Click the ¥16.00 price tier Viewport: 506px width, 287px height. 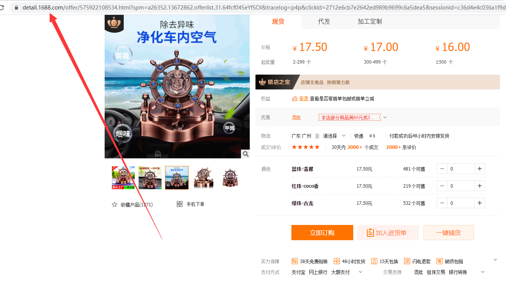pyautogui.click(x=453, y=47)
